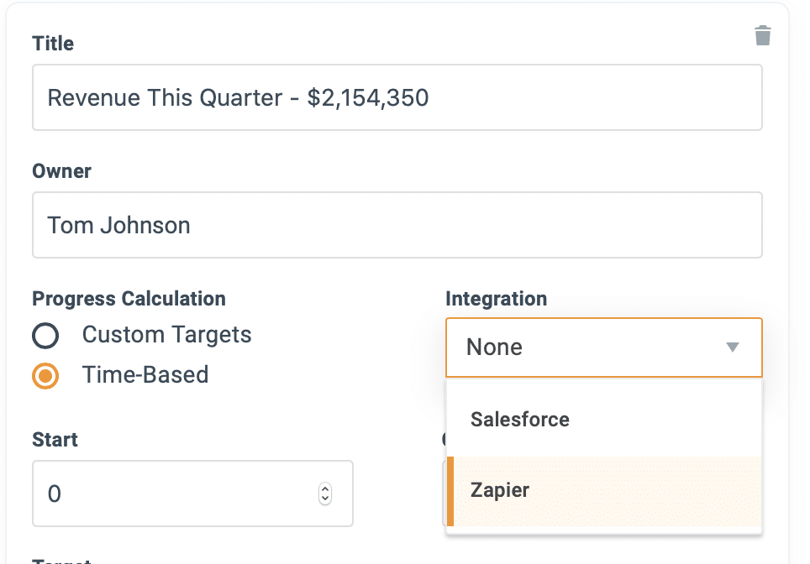810x564 pixels.
Task: Click the Progress Calculation heading
Action: (x=129, y=299)
